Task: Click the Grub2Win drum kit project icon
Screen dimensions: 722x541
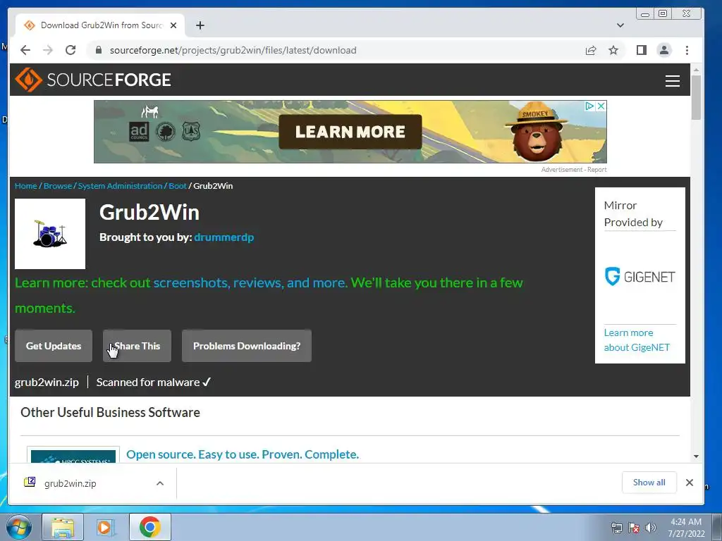Action: coord(50,234)
